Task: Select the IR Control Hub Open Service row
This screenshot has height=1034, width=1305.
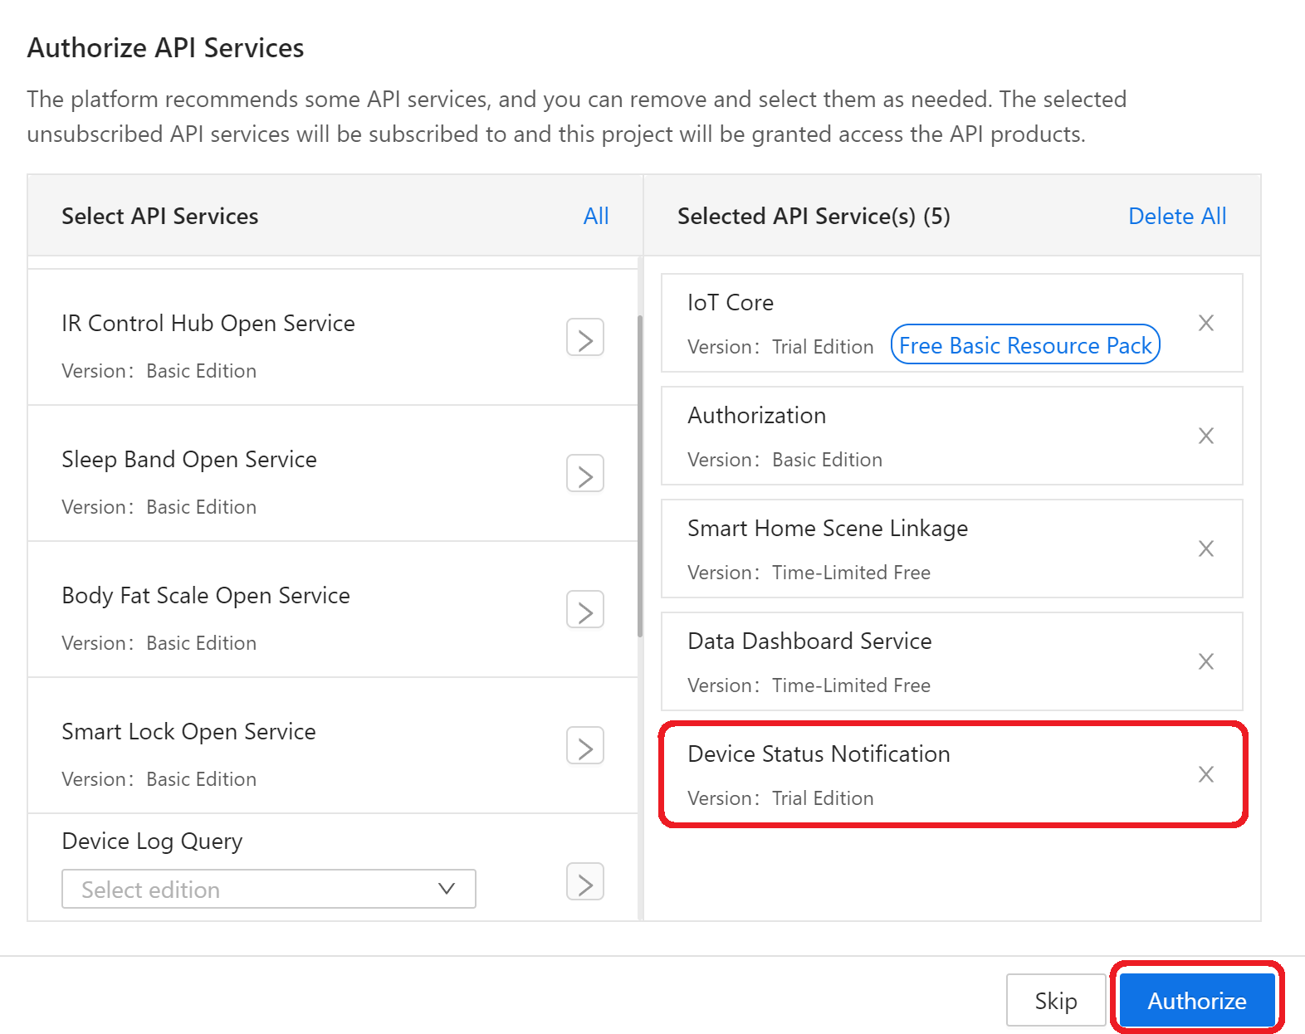Action: 333,338
